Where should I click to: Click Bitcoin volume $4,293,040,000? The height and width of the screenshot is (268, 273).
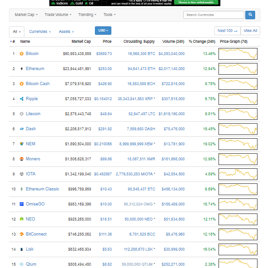[x=172, y=54]
